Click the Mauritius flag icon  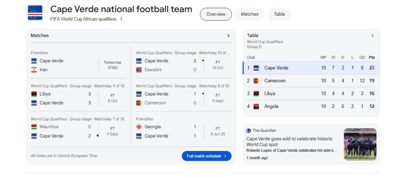pyautogui.click(x=34, y=127)
